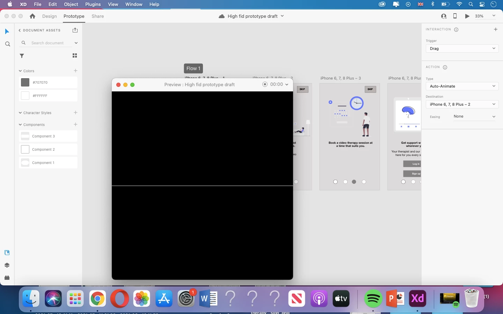
Task: Click the filter assets funnel icon
Action: [22, 56]
